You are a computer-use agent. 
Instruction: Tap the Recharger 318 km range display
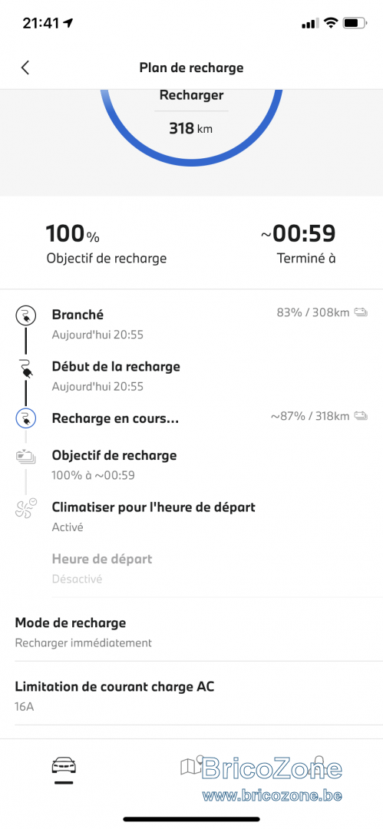coord(191,112)
